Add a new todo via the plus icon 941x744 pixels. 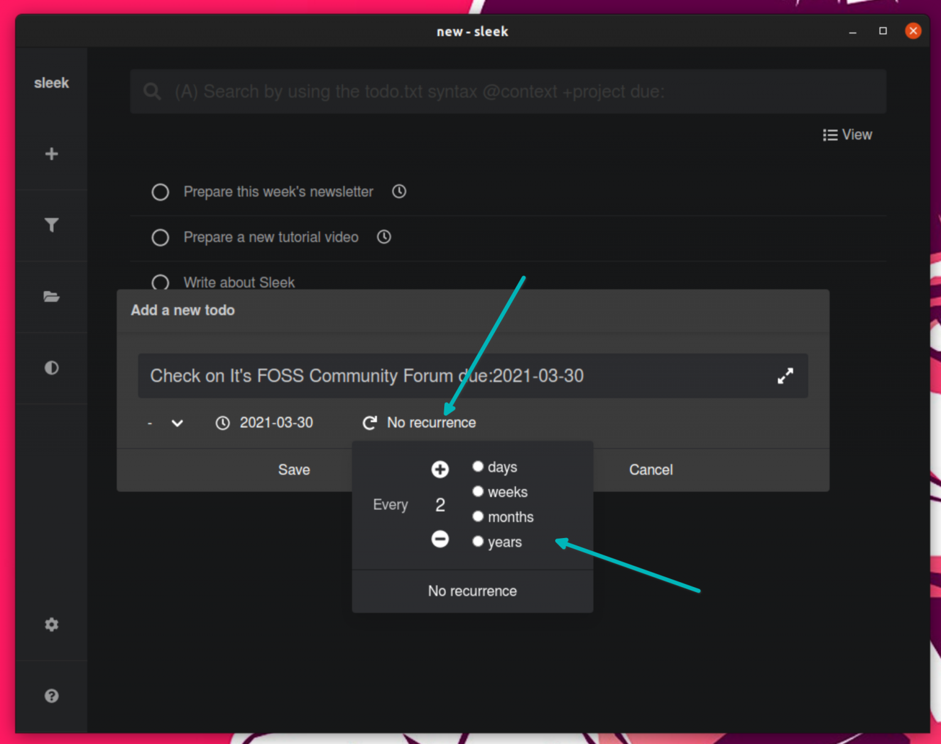[51, 154]
